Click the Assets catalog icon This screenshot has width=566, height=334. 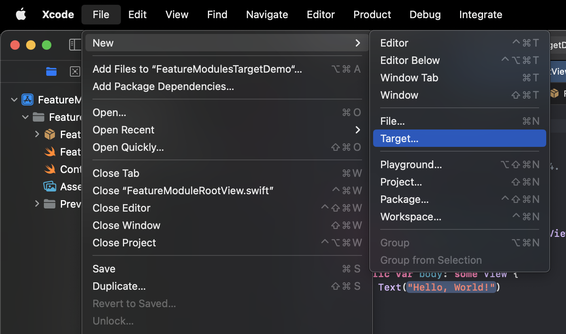50,186
